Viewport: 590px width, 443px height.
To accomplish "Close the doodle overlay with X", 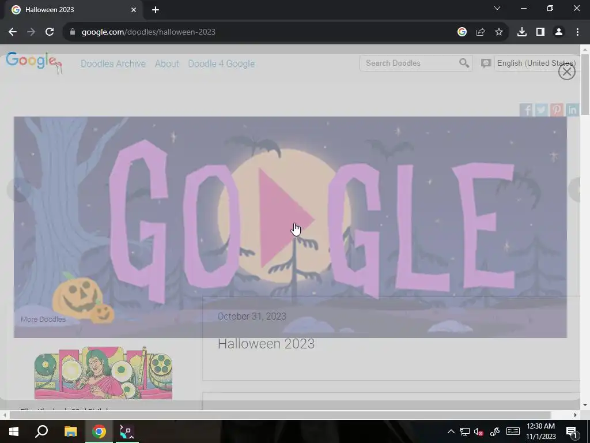I will click(x=567, y=71).
